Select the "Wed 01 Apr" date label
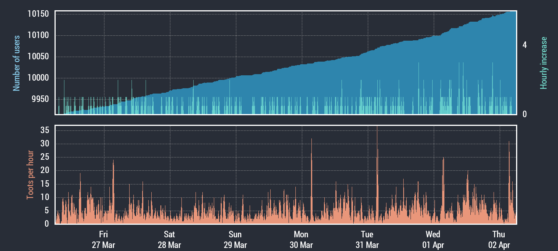 click(x=433, y=240)
